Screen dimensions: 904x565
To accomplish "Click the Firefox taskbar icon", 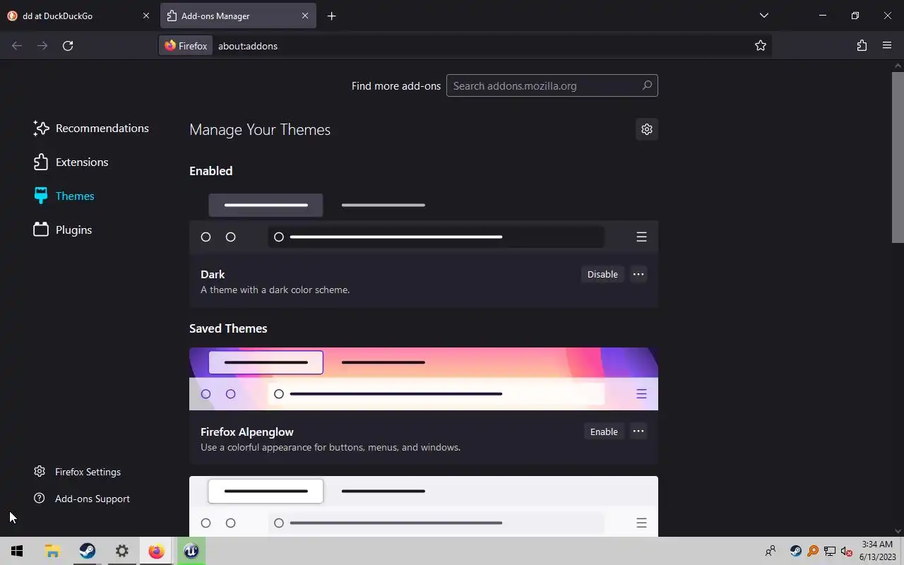I will (156, 551).
